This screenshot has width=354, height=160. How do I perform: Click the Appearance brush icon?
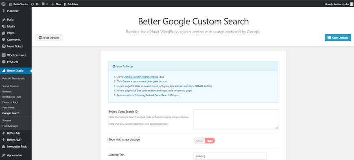click(3, 155)
